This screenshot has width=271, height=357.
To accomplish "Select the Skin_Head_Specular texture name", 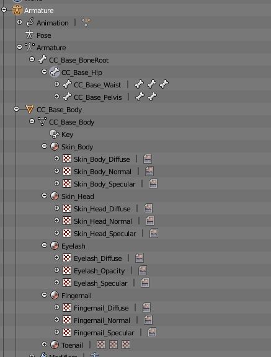I will (105, 234).
